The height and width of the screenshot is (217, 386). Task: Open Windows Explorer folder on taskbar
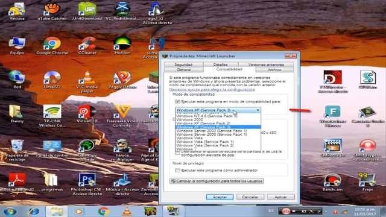pyautogui.click(x=57, y=212)
